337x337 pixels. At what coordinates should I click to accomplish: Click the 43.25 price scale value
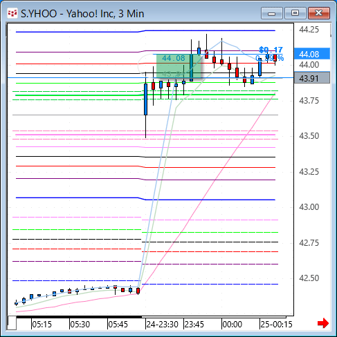309,172
